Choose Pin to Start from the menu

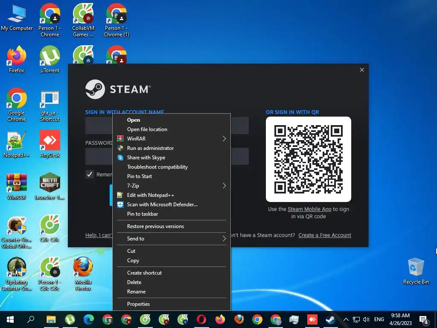point(172,176)
